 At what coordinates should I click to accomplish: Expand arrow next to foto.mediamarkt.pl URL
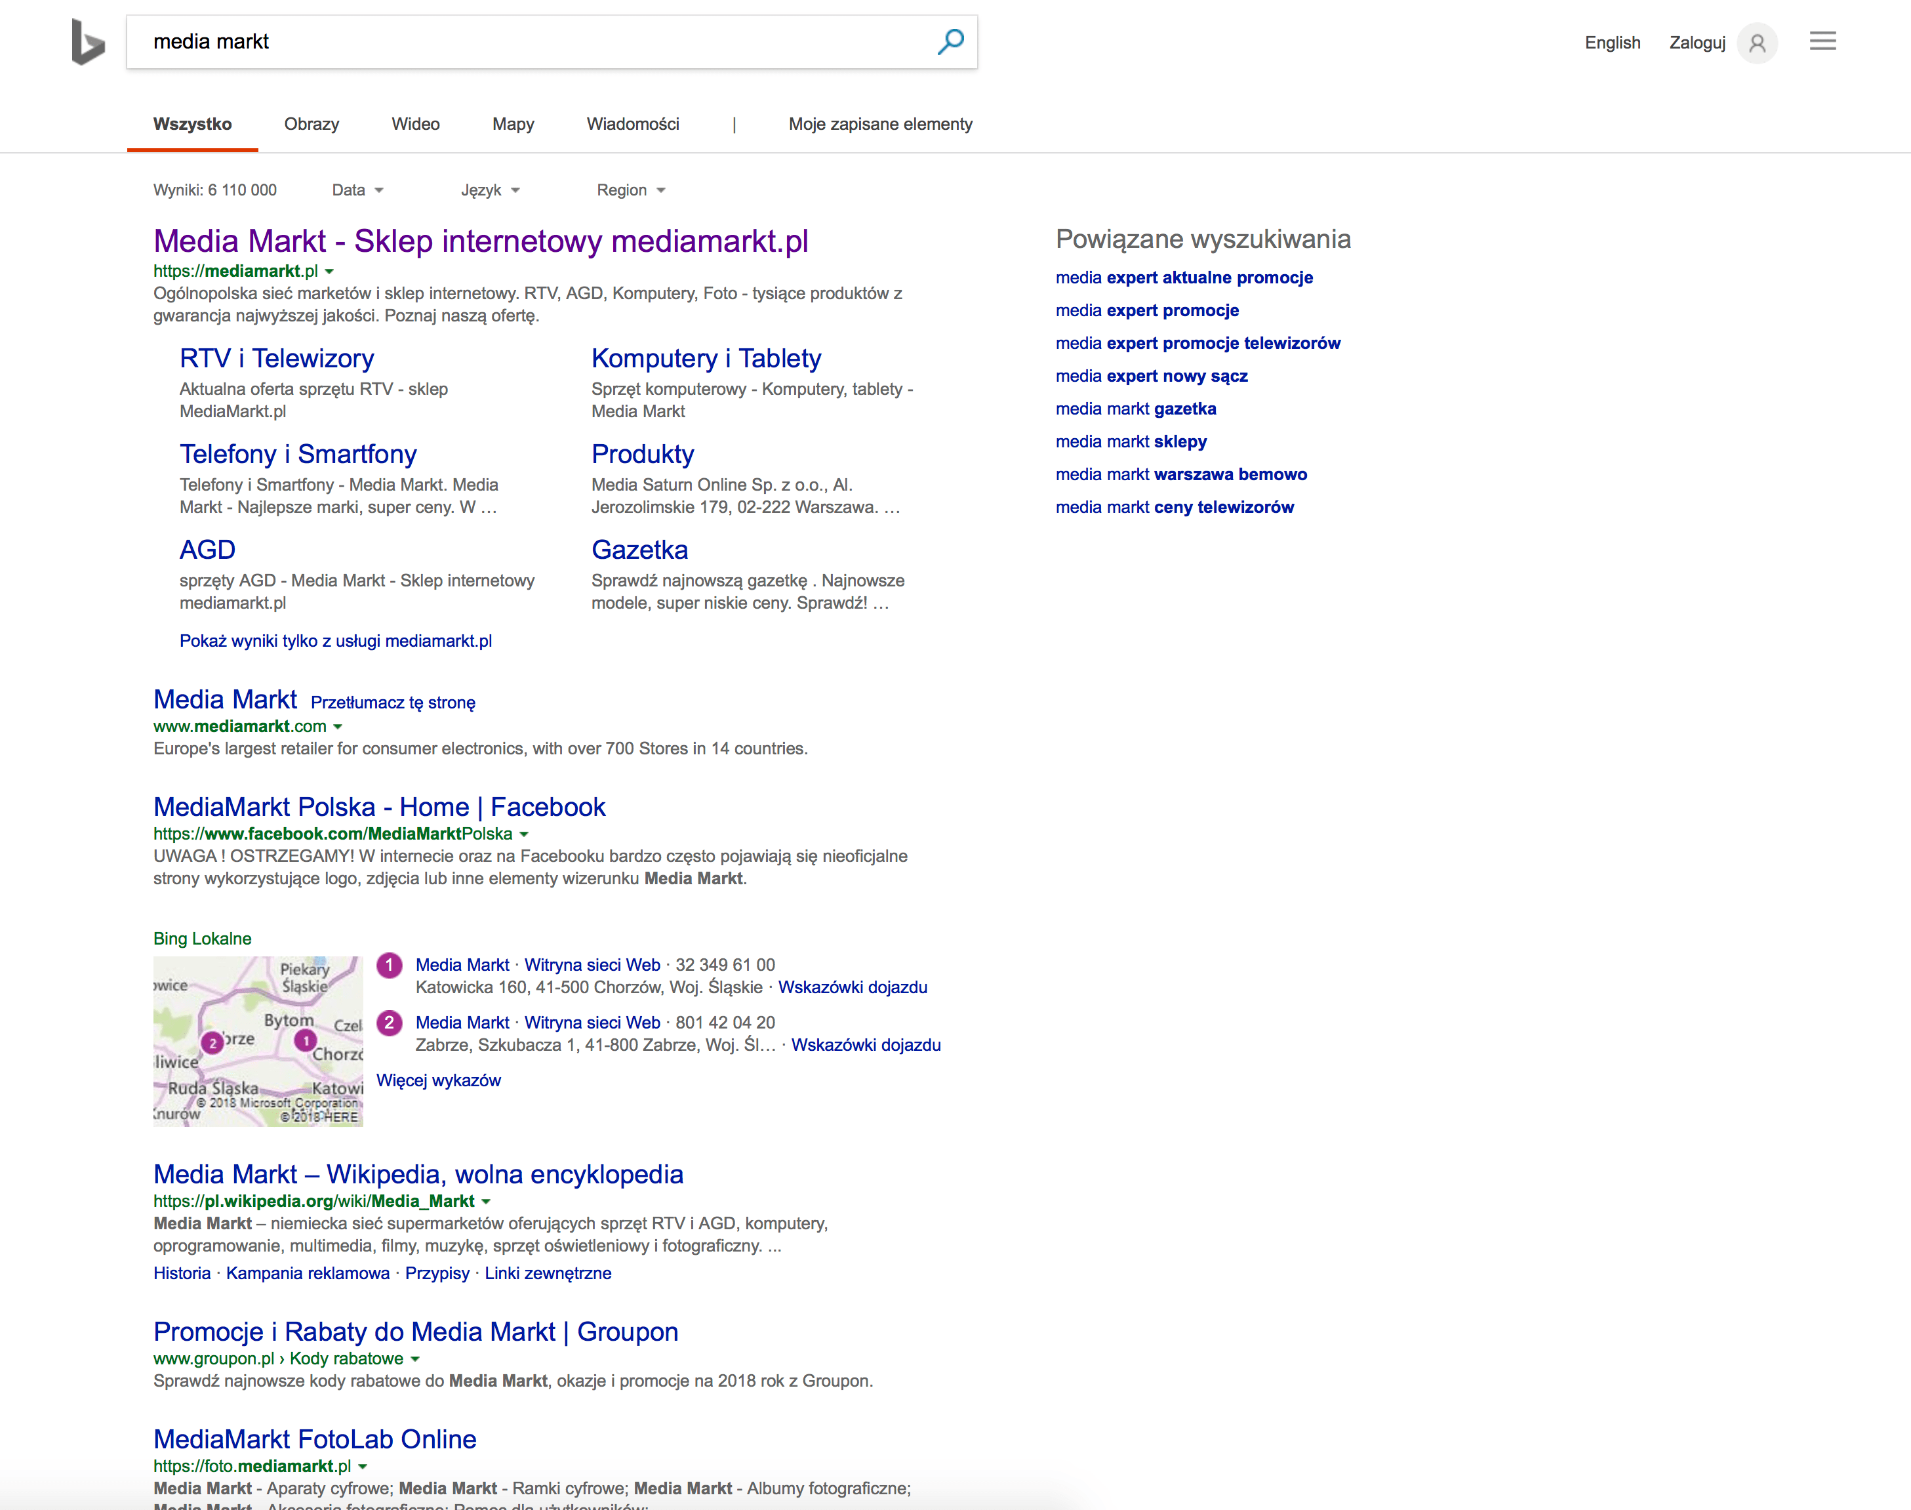363,1467
